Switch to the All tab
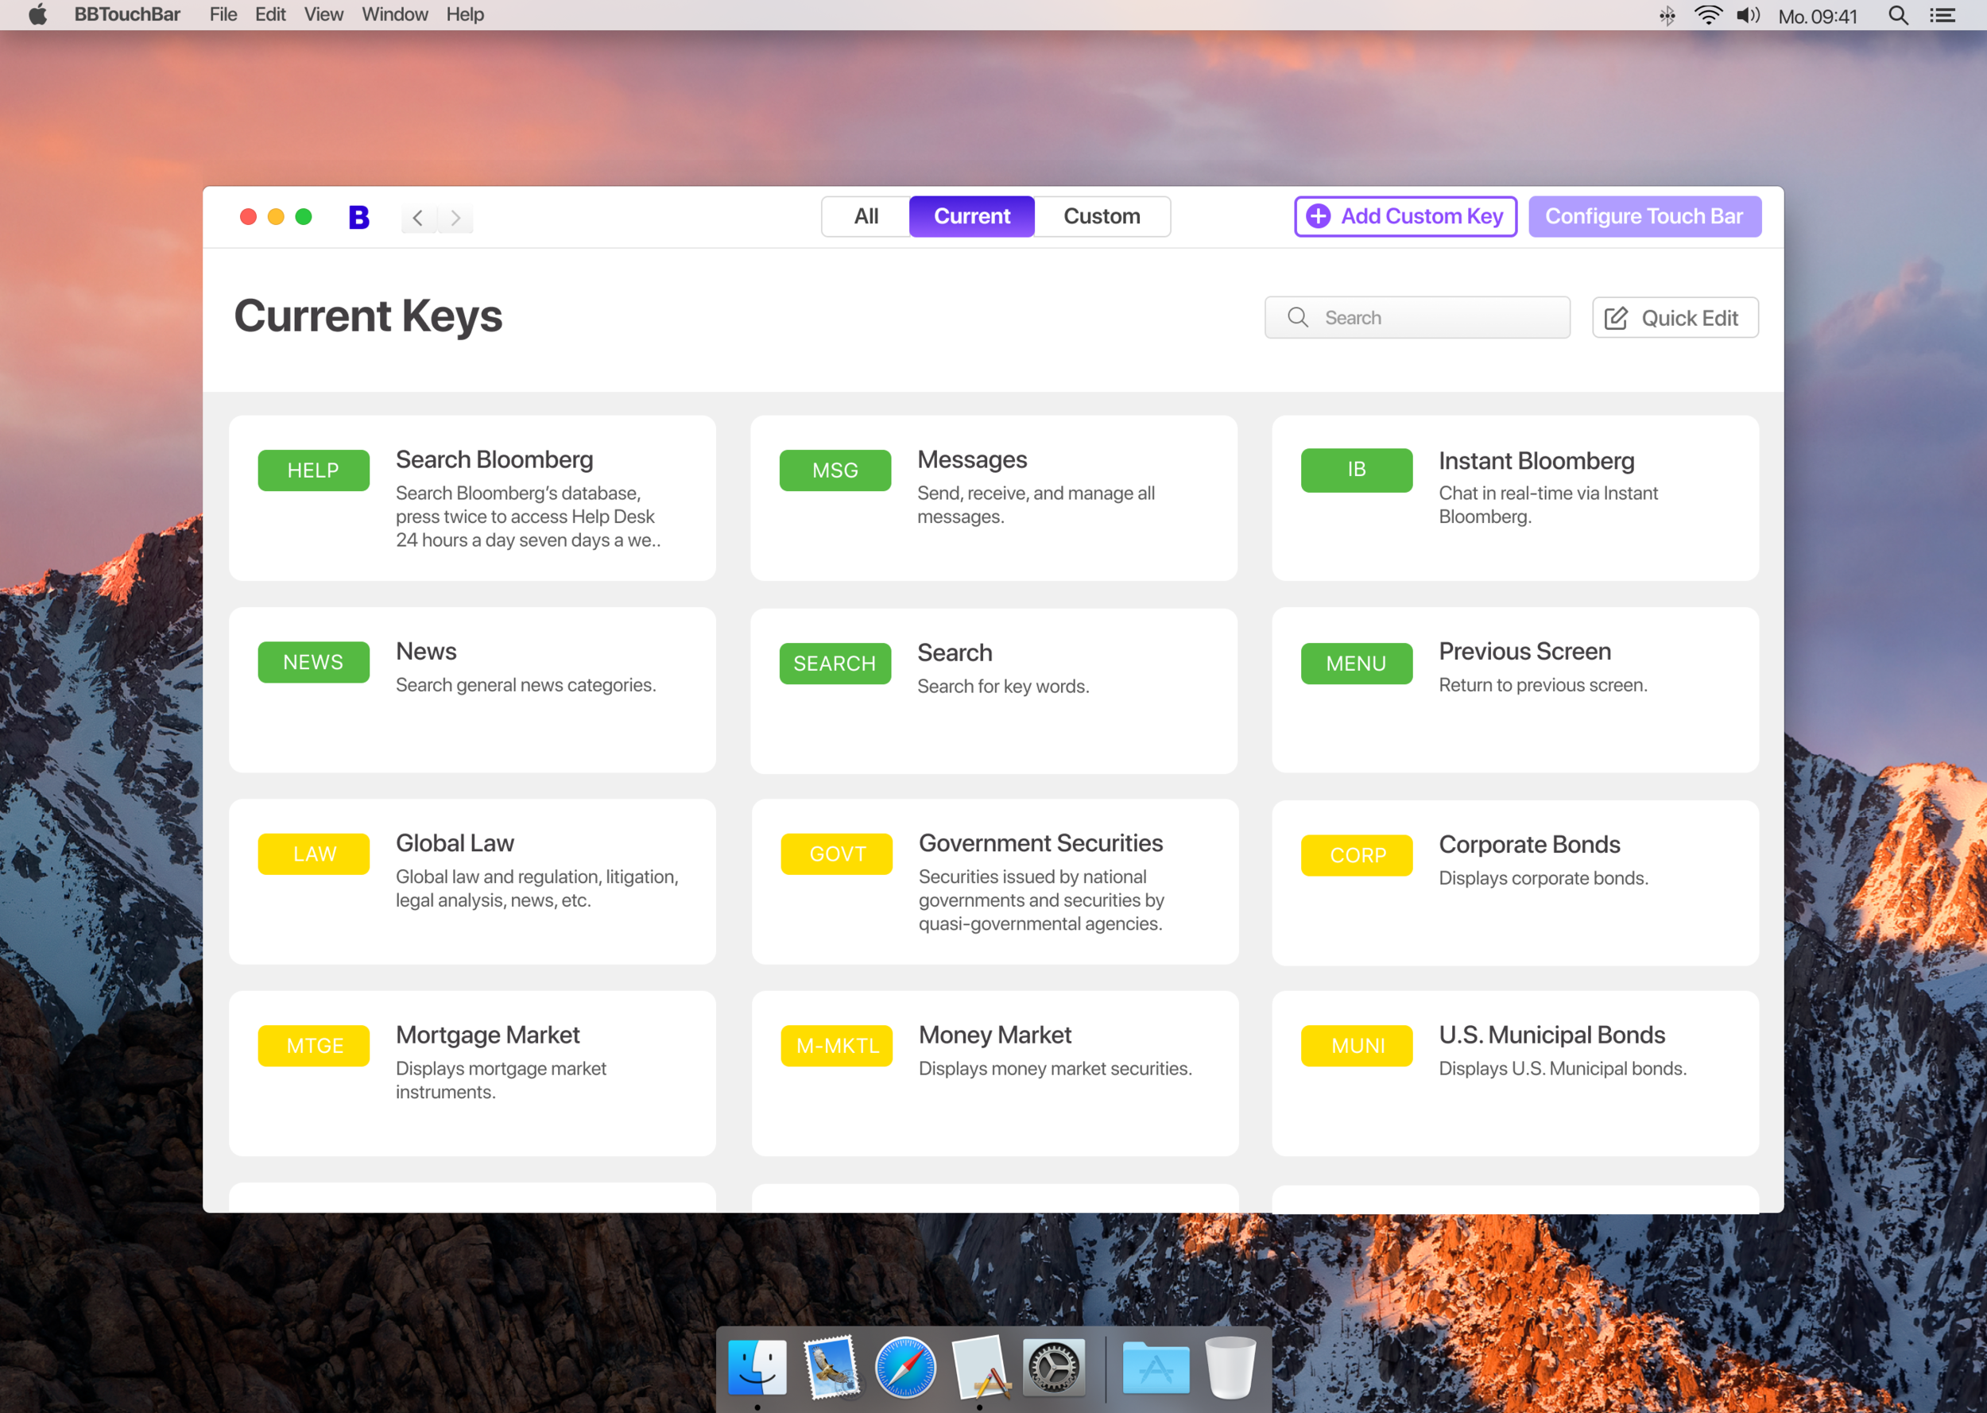 (866, 217)
